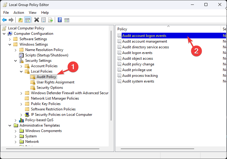Expand the Windows Components node
This screenshot has height=159, width=227.
[x=15, y=131]
